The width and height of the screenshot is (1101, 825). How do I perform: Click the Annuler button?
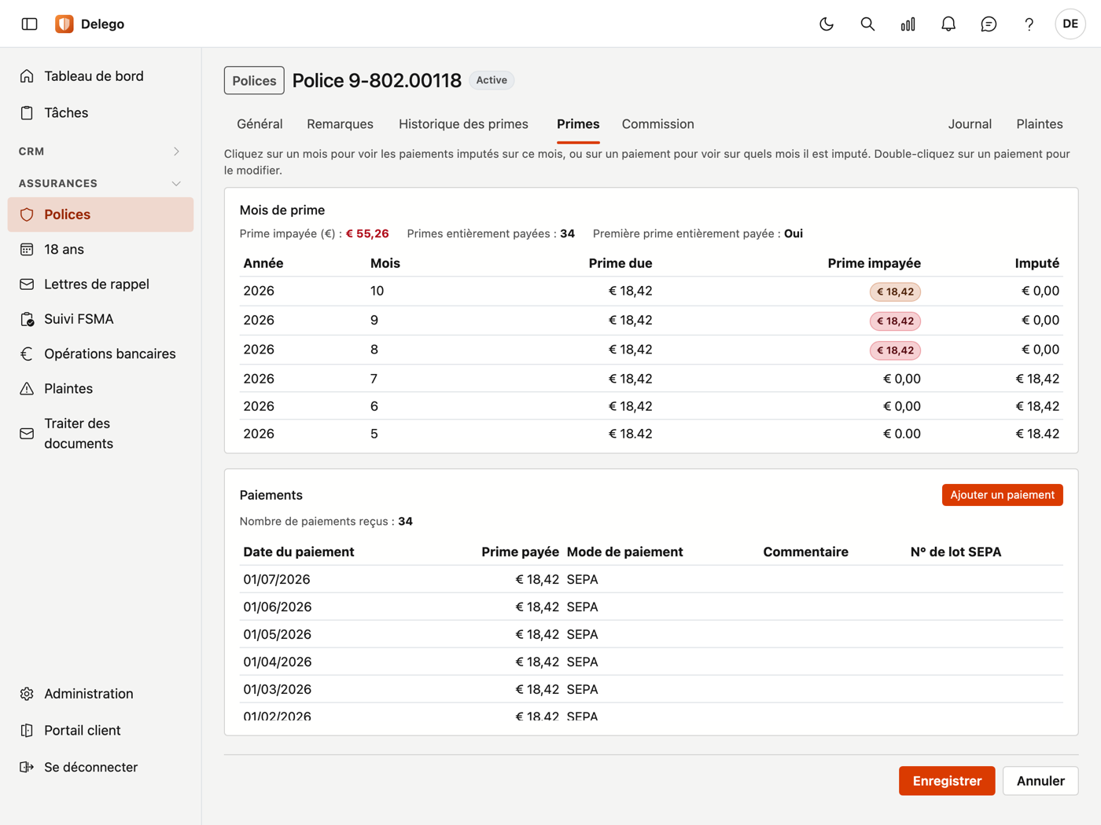click(1040, 781)
